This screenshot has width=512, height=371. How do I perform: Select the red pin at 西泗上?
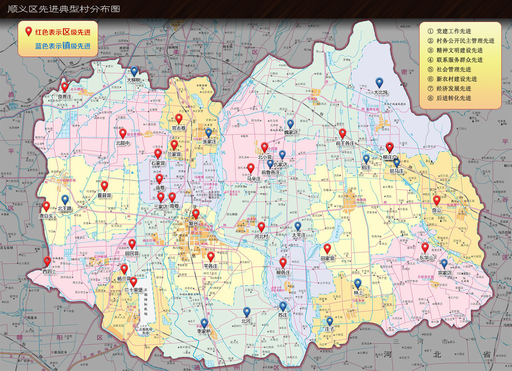47,261
